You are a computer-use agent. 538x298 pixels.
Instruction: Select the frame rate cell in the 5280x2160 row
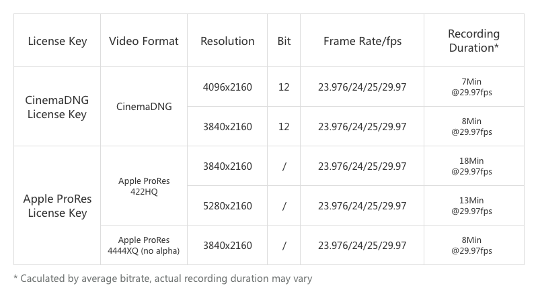point(362,206)
